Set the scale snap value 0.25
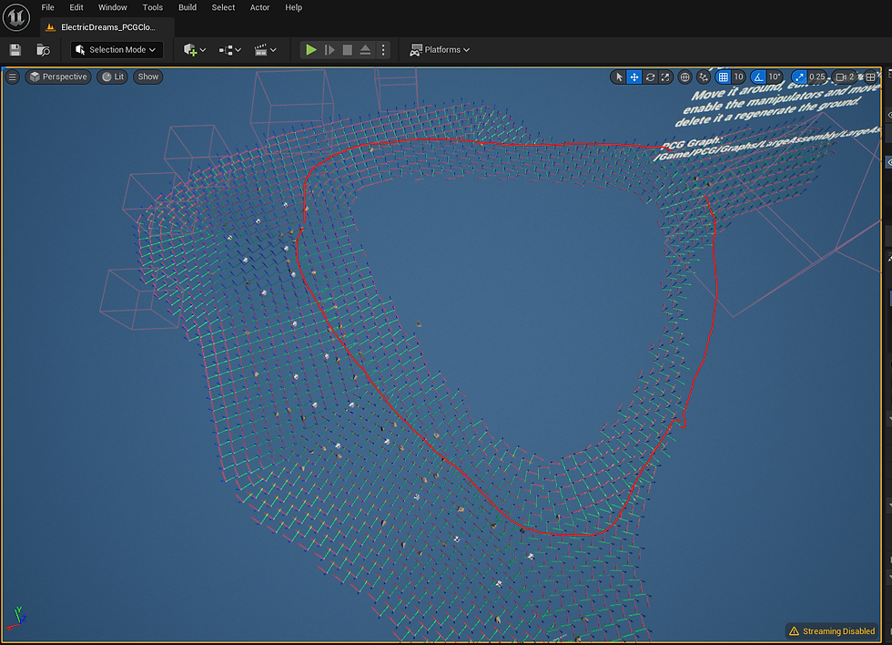892x645 pixels. [x=817, y=77]
